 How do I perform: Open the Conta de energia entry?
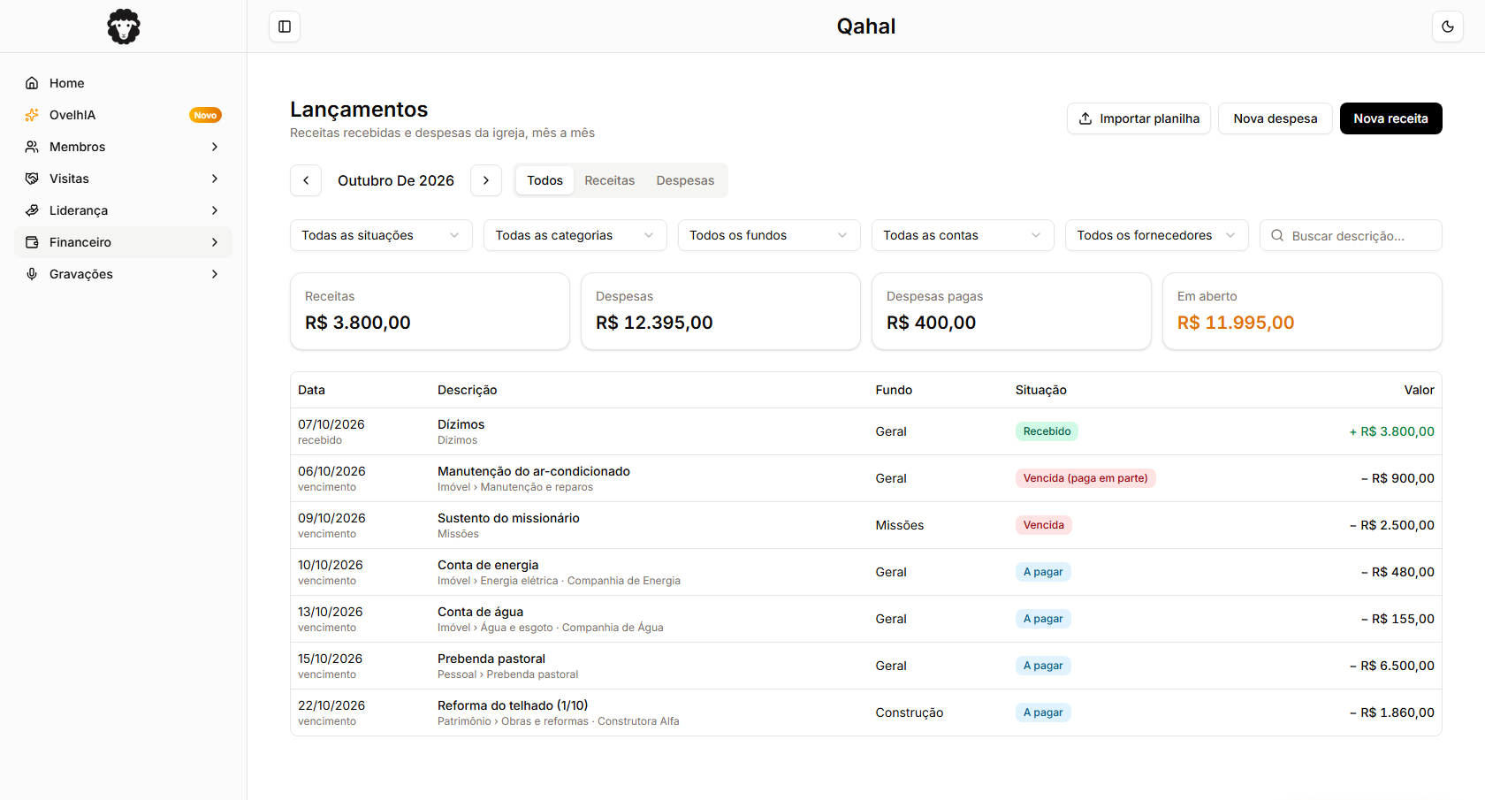(x=866, y=572)
